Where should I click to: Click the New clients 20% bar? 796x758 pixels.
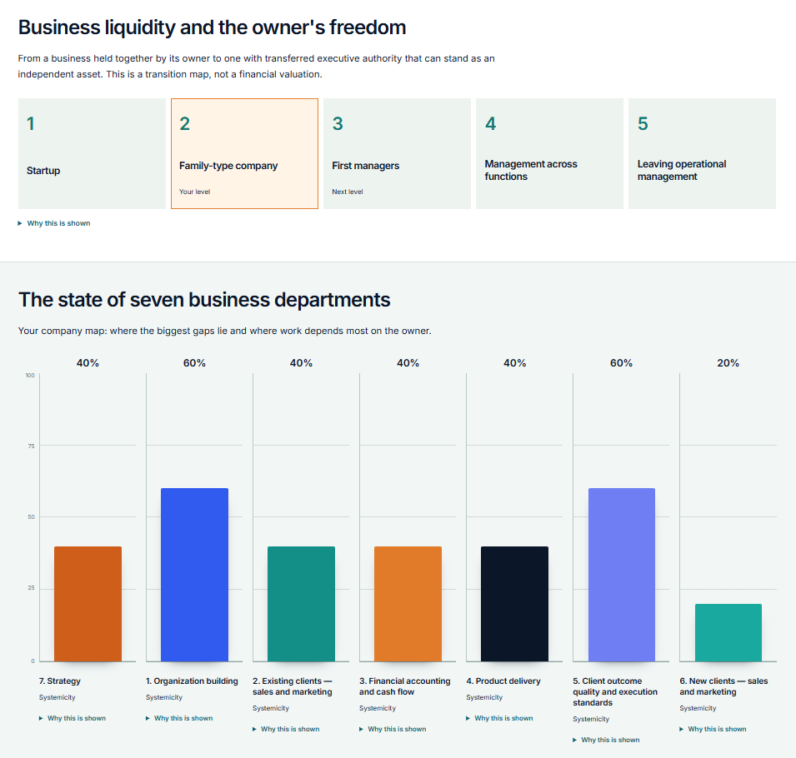point(728,633)
